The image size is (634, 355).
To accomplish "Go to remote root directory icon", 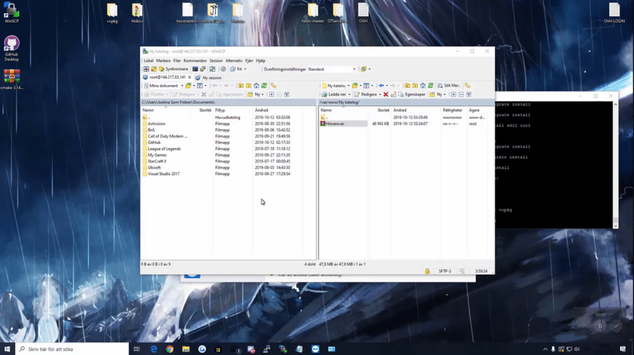I will [415, 86].
